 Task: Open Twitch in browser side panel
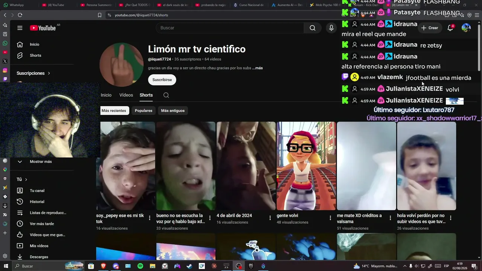(x=5, y=79)
